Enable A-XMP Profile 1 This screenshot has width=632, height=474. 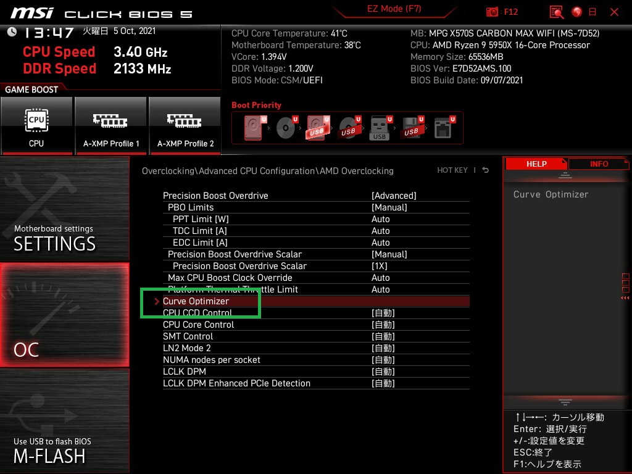[111, 125]
